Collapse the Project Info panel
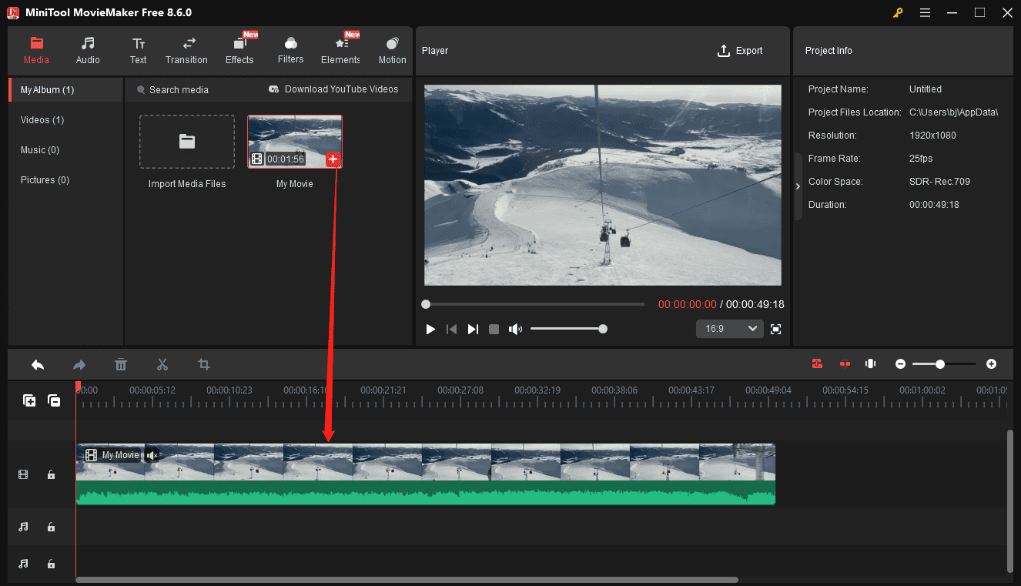Viewport: 1021px width, 586px height. pyautogui.click(x=798, y=186)
